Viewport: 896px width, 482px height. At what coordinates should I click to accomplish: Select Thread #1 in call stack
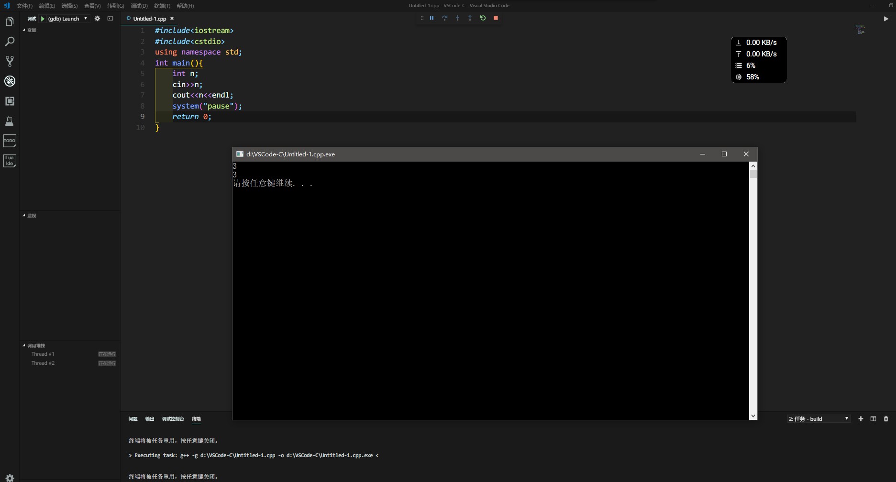point(70,354)
